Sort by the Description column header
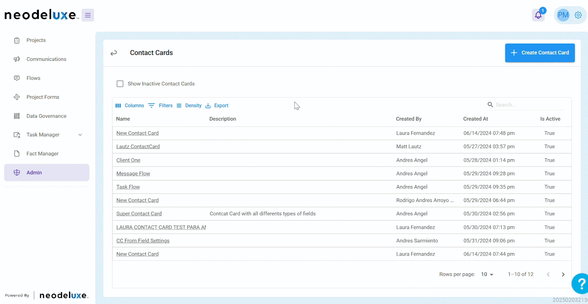588x304 pixels. click(223, 119)
